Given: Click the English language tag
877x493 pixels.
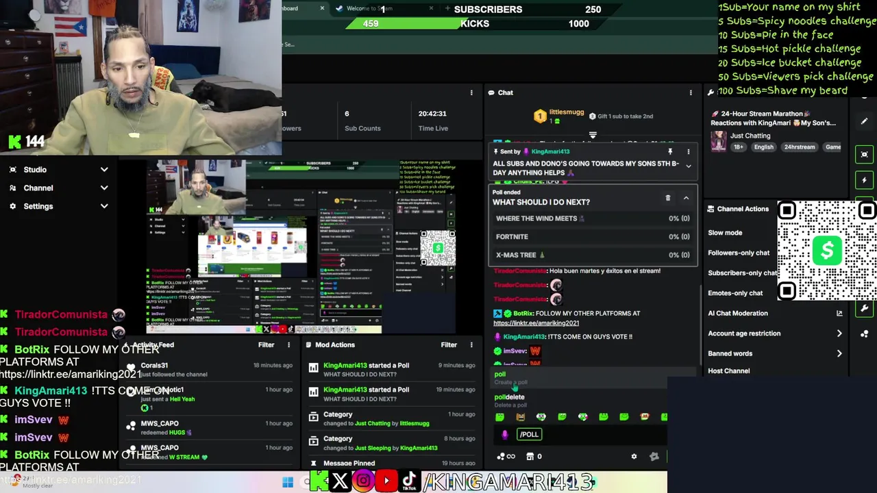Looking at the screenshot, I should (x=763, y=147).
